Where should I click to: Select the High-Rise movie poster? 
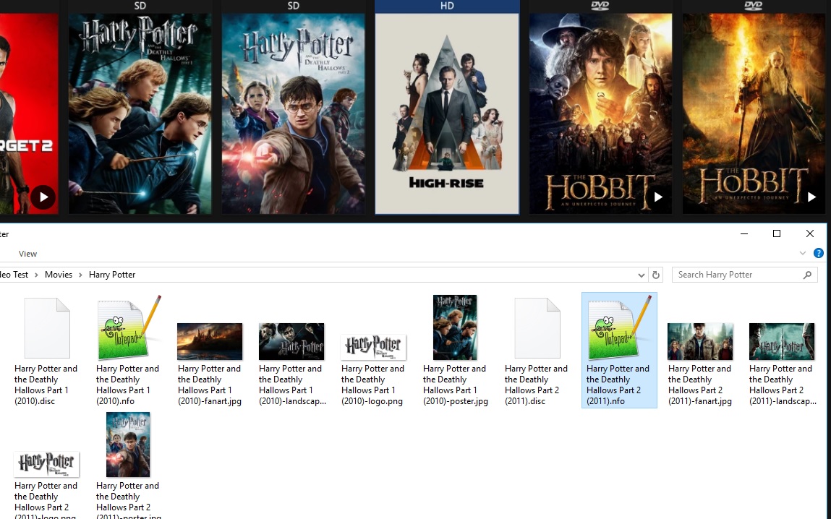click(x=447, y=113)
